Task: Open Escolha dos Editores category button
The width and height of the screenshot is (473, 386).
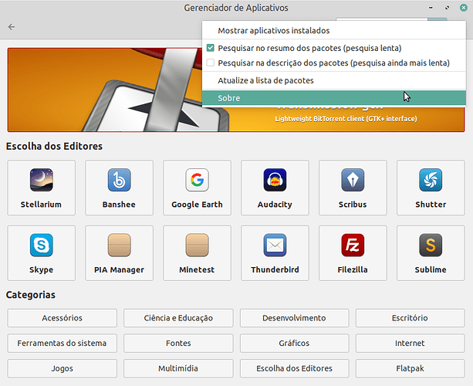Action: coord(294,368)
